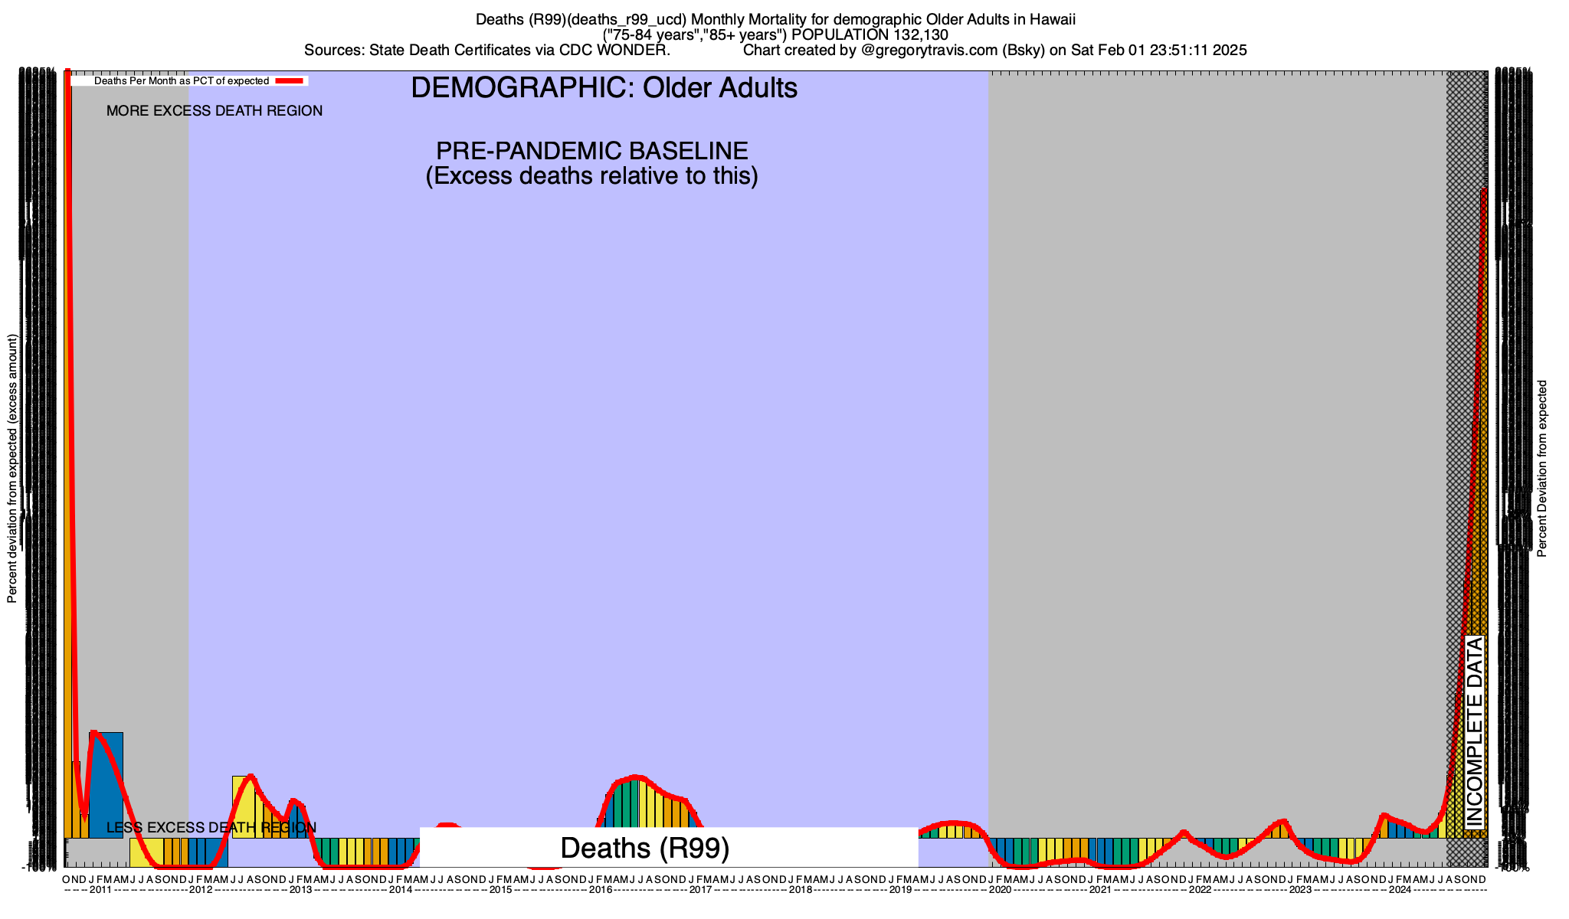Click the 2020 year label on the x-axis
This screenshot has width=1569, height=919.
[1001, 891]
